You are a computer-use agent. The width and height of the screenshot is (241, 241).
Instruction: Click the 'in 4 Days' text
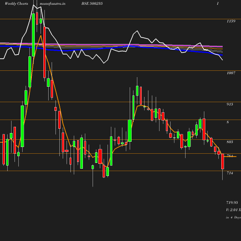(x=233, y=217)
